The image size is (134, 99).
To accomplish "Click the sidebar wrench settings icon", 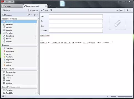I will click(35, 15).
